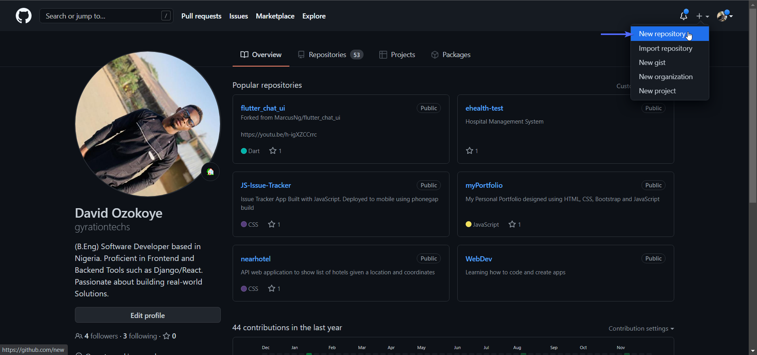This screenshot has width=757, height=355.
Task: Switch to Projects tab
Action: pos(397,55)
